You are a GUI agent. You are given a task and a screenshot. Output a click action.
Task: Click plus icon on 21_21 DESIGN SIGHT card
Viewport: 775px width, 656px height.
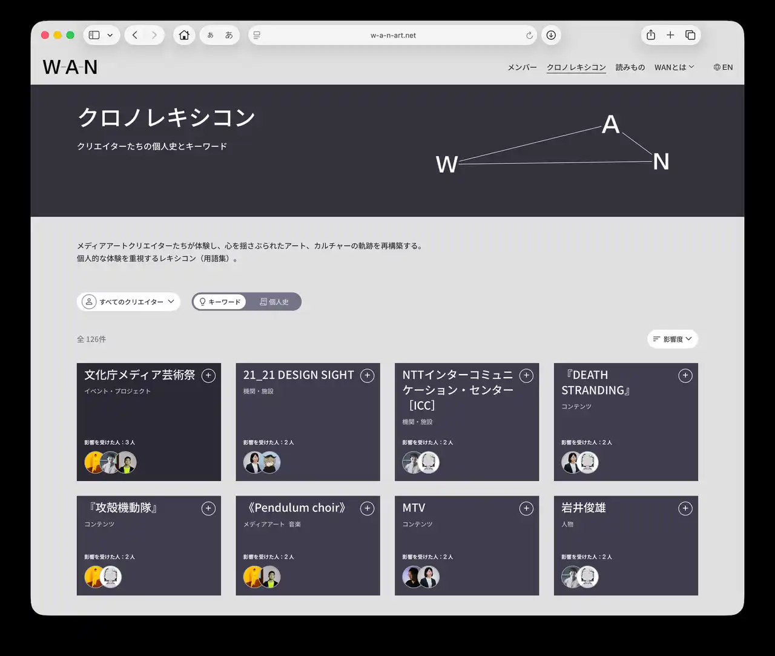coord(367,376)
